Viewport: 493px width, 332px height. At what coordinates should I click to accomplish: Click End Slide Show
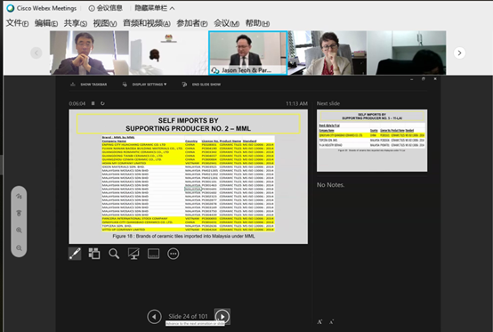pos(201,85)
